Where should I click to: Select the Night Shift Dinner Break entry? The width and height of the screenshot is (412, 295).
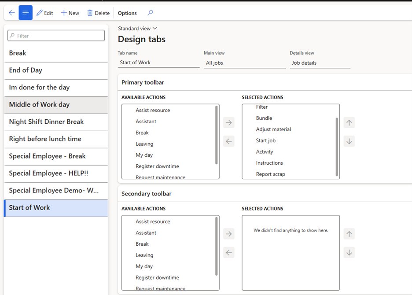pyautogui.click(x=55, y=122)
